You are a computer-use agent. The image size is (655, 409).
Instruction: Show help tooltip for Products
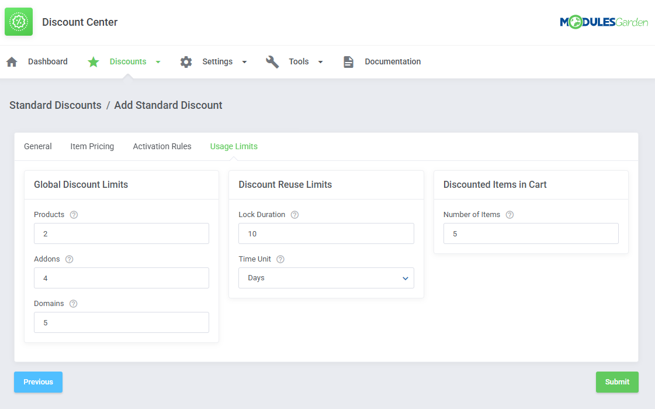[x=74, y=215]
